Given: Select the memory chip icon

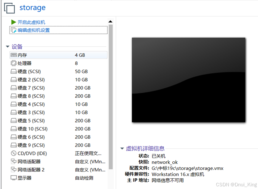Looking at the screenshot, I should [13, 55].
